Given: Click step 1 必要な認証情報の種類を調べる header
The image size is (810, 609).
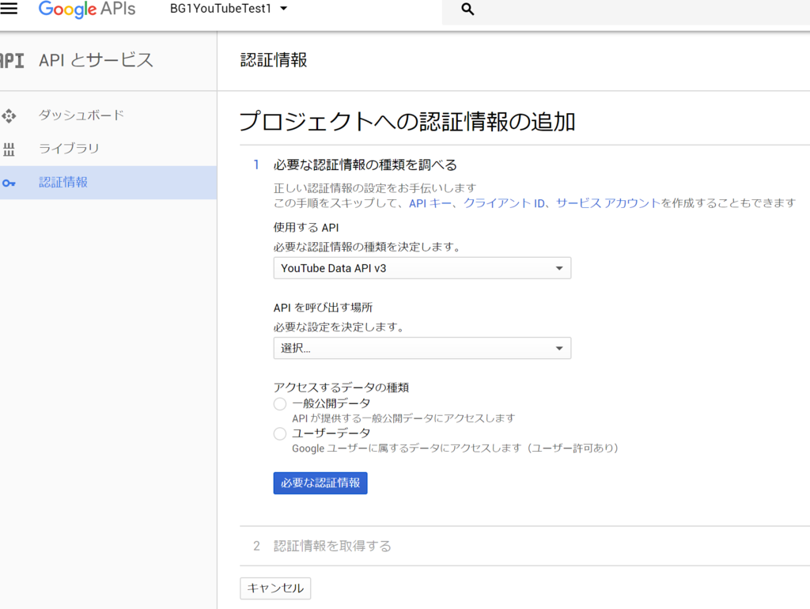Looking at the screenshot, I should pyautogui.click(x=365, y=165).
